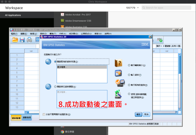Click the ABC spell check toolbar icon
The image size is (196, 135).
click(160, 40)
